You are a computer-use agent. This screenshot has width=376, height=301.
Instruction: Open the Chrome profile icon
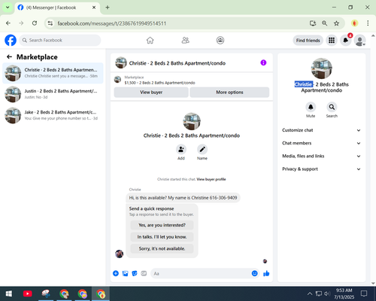[354, 23]
